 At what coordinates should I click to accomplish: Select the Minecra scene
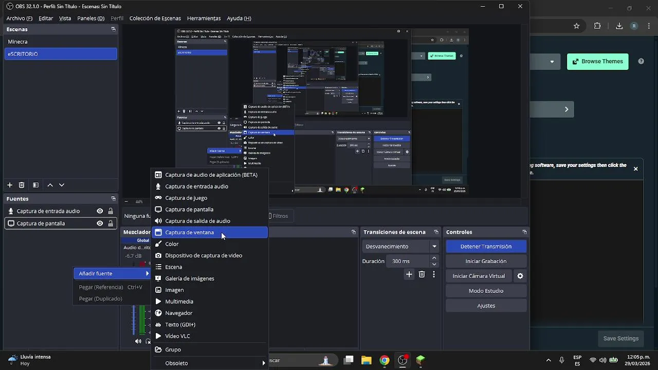[x=61, y=42]
